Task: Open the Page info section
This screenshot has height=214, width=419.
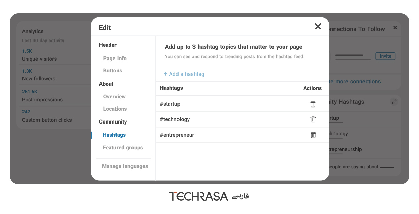Action: pyautogui.click(x=115, y=59)
